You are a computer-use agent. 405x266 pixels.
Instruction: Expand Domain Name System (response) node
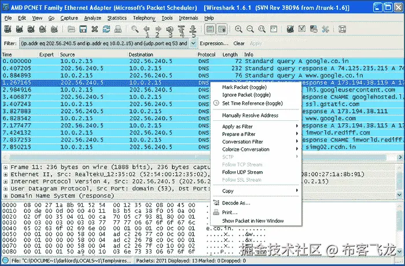(x=5, y=196)
